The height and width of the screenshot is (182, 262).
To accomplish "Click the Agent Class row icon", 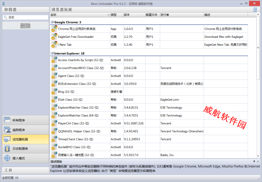I will [54, 76].
